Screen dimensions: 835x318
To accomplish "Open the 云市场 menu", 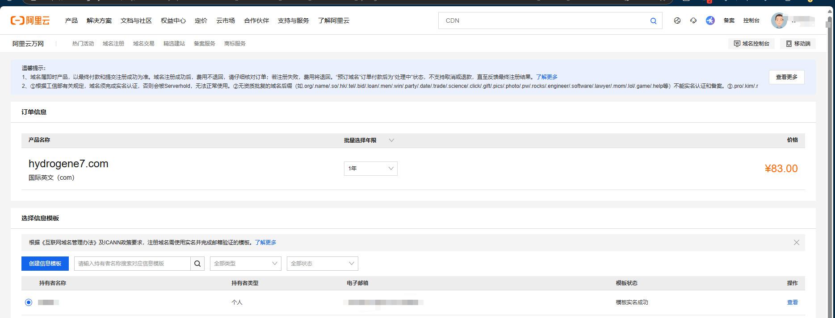I will 226,21.
